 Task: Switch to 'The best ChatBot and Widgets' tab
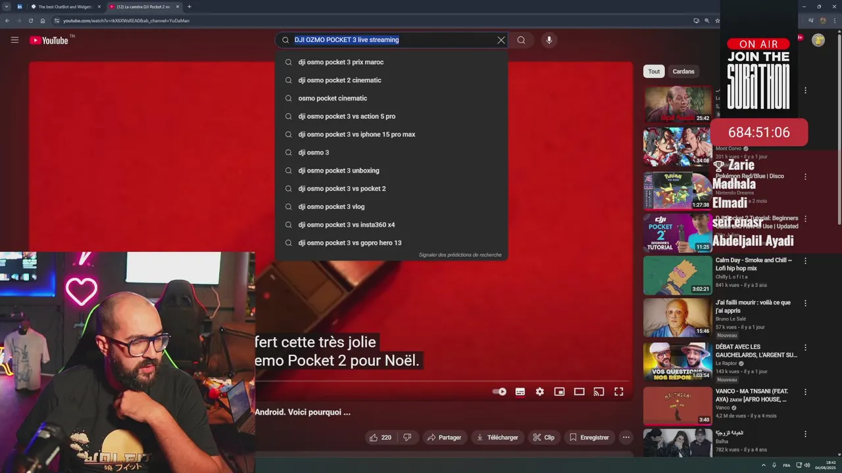click(64, 7)
